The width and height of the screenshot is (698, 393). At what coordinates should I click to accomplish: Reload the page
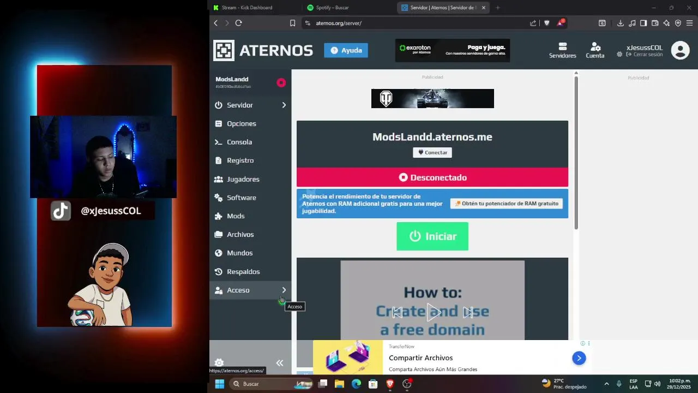tap(238, 23)
